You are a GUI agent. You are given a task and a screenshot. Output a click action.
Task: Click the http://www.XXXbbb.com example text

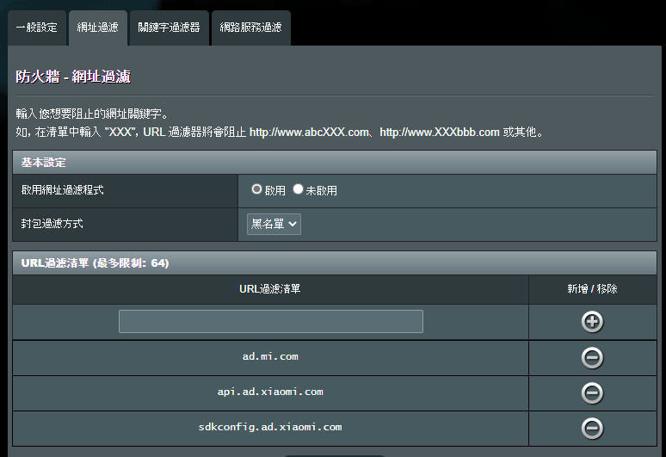tap(440, 132)
